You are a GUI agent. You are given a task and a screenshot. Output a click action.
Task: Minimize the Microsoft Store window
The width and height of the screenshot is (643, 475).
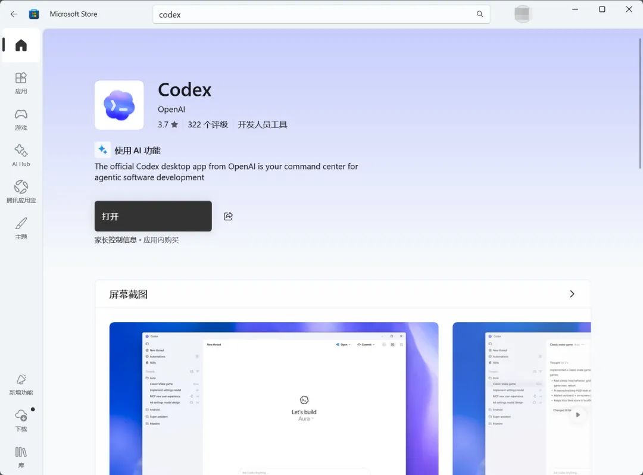point(575,9)
